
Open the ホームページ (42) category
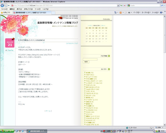91,77
